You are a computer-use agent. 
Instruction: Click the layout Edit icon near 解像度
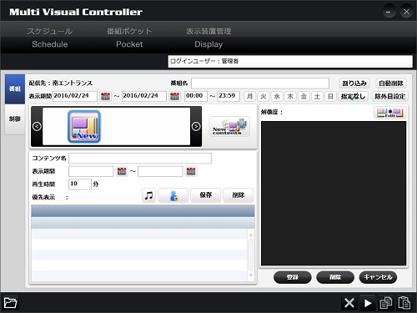(x=390, y=113)
